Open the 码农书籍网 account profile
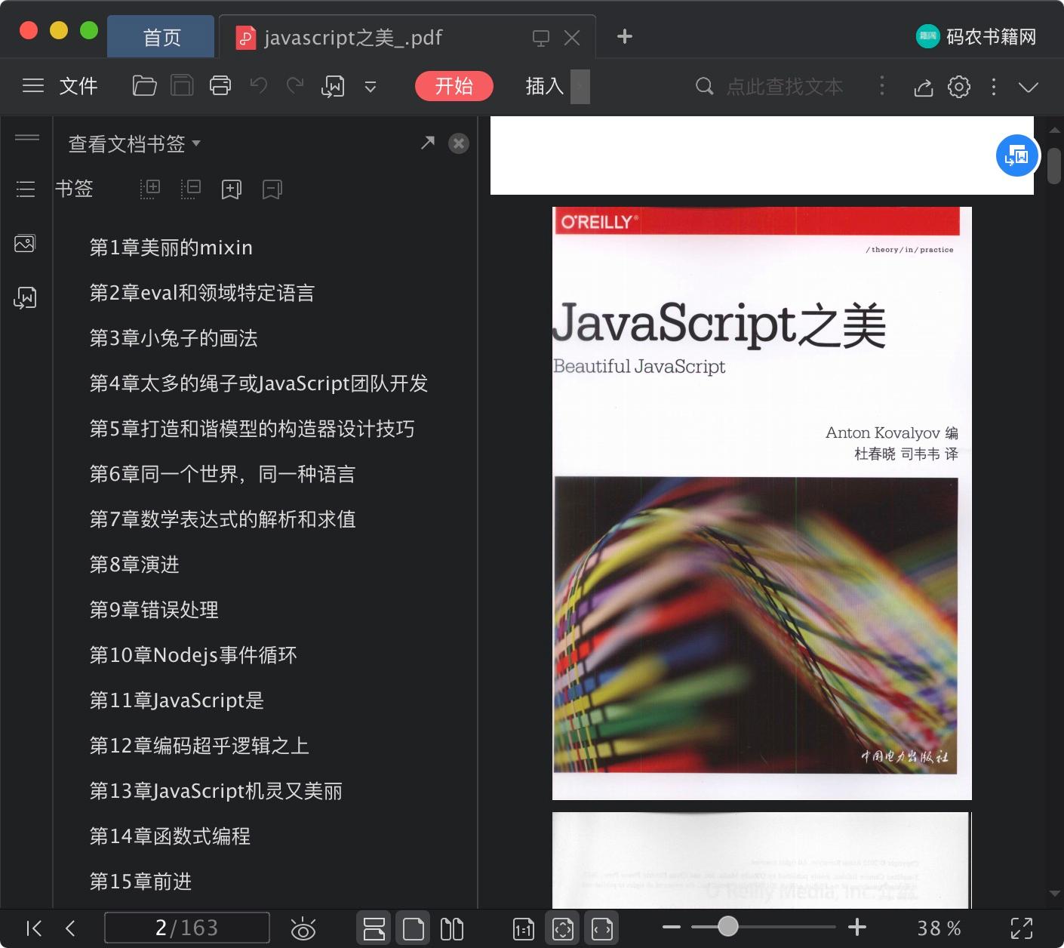1064x948 pixels. click(x=976, y=36)
